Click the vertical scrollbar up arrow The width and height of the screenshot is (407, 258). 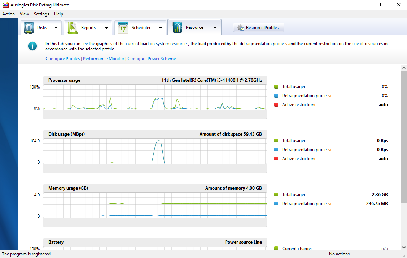point(404,68)
